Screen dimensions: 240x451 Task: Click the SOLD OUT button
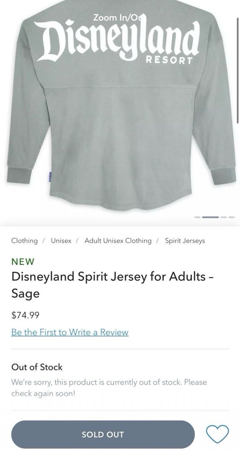click(103, 434)
